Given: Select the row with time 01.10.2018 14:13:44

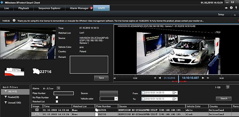Looking at the screenshot, I should click(135, 110).
